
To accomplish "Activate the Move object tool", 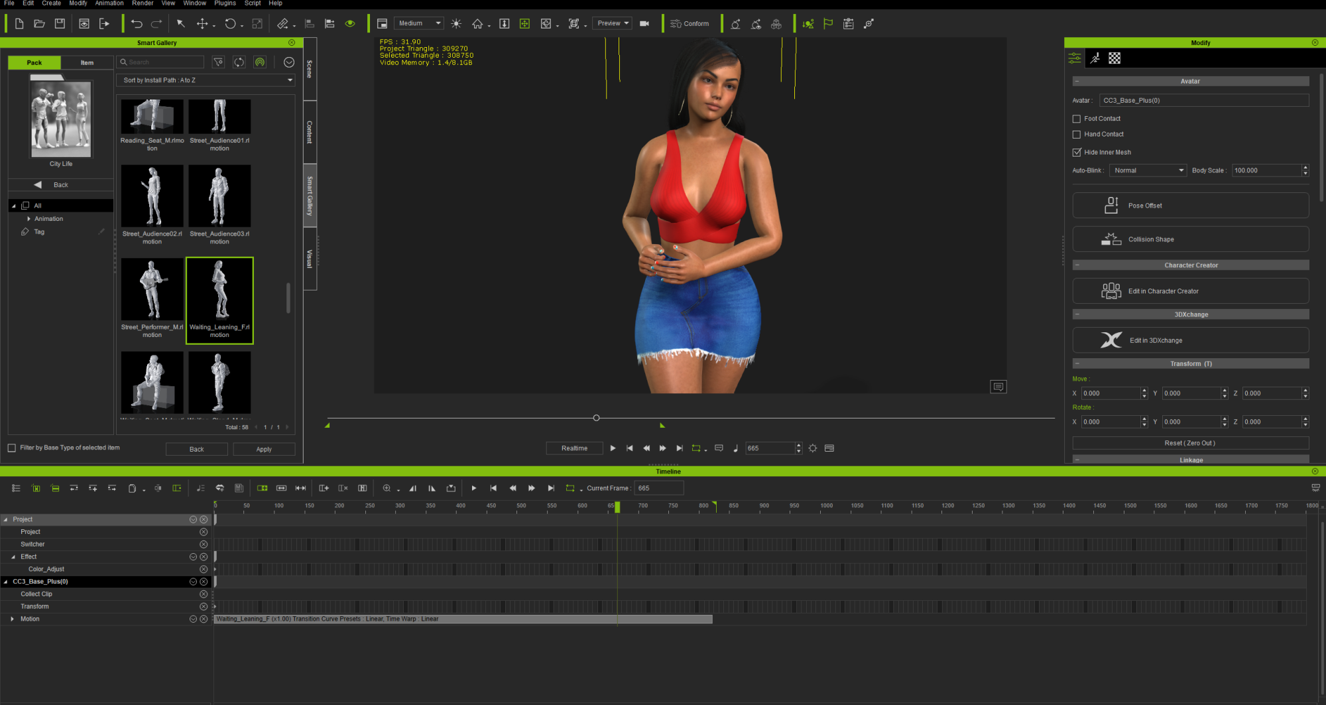I will tap(202, 24).
